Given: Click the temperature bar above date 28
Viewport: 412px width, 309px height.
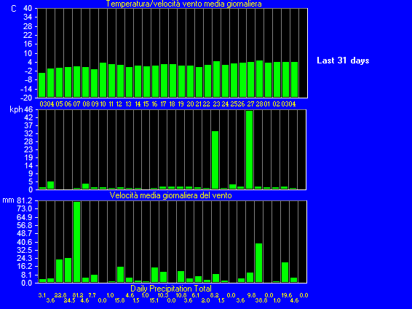Looking at the screenshot, I should 259,79.
